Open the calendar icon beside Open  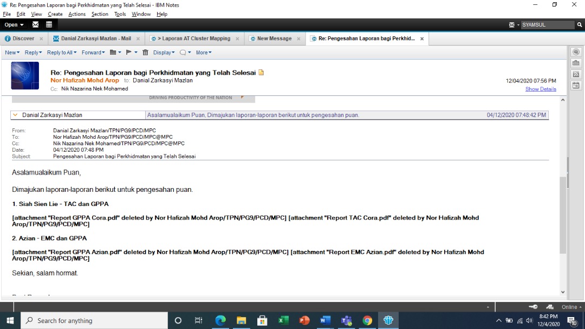point(49,24)
